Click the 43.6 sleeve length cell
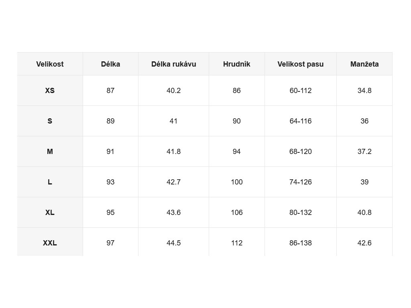Screen dimensions: 411x308 (x=173, y=213)
